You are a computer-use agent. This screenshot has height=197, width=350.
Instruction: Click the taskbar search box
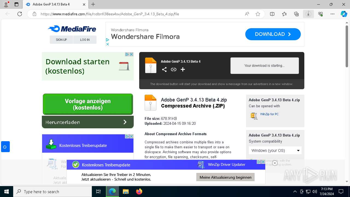(52, 192)
